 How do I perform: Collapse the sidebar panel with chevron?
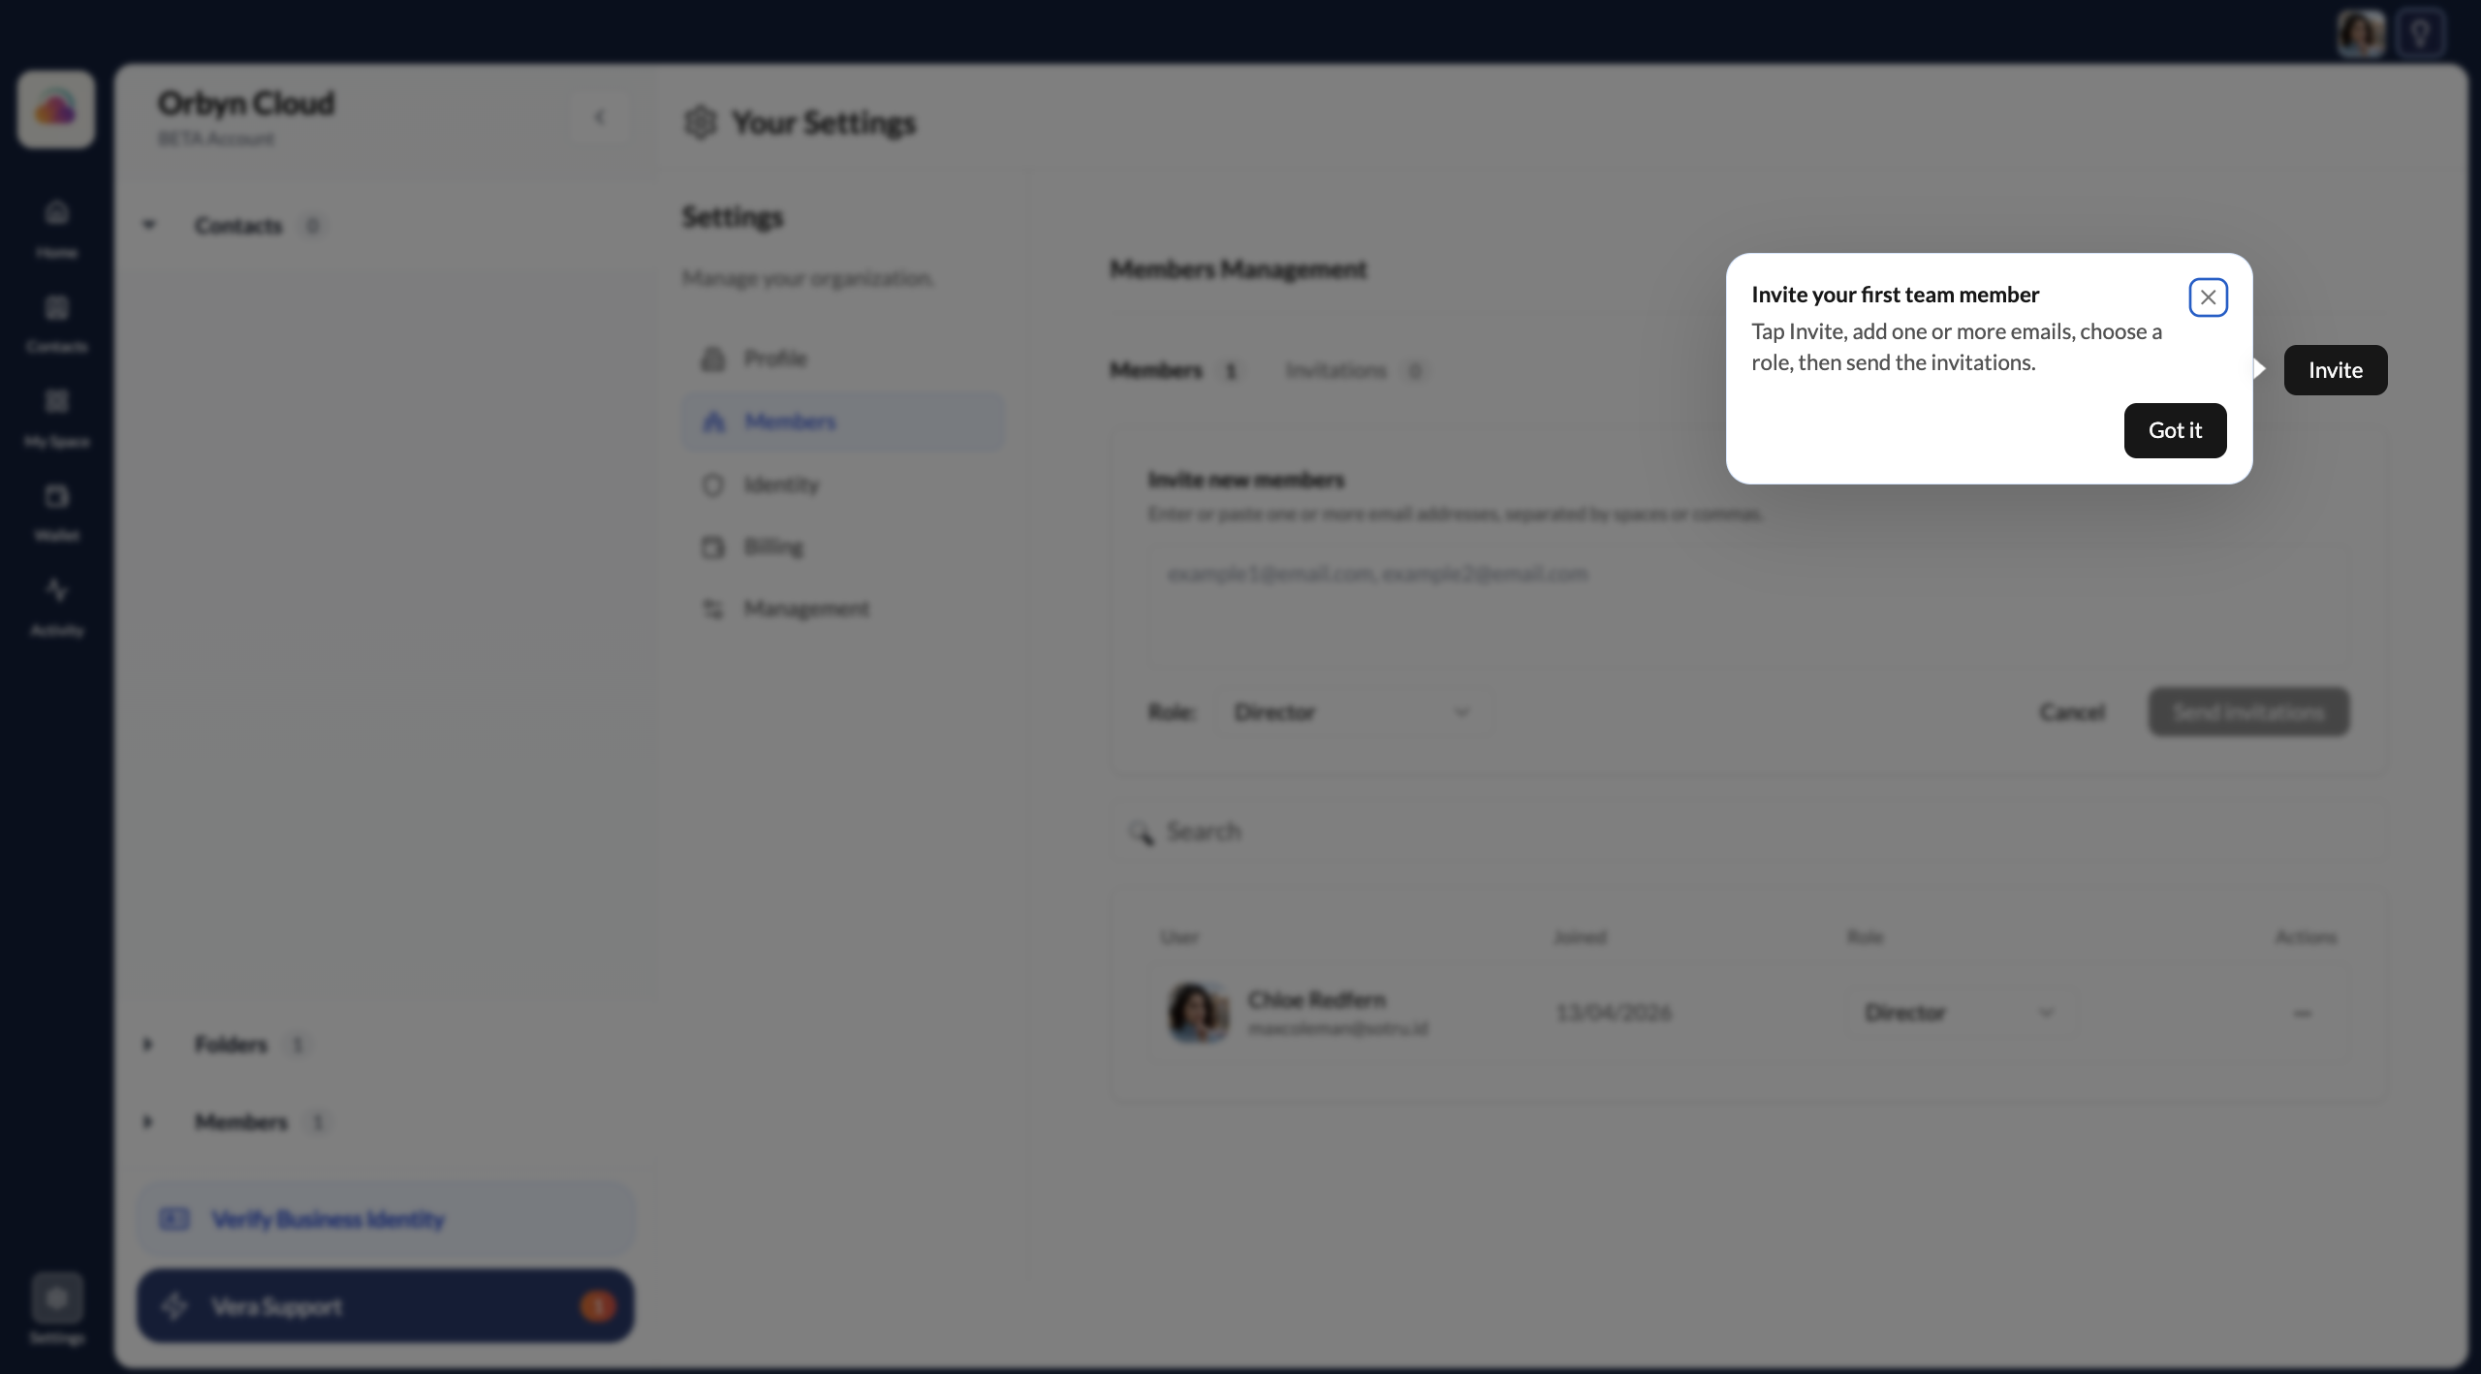600,118
